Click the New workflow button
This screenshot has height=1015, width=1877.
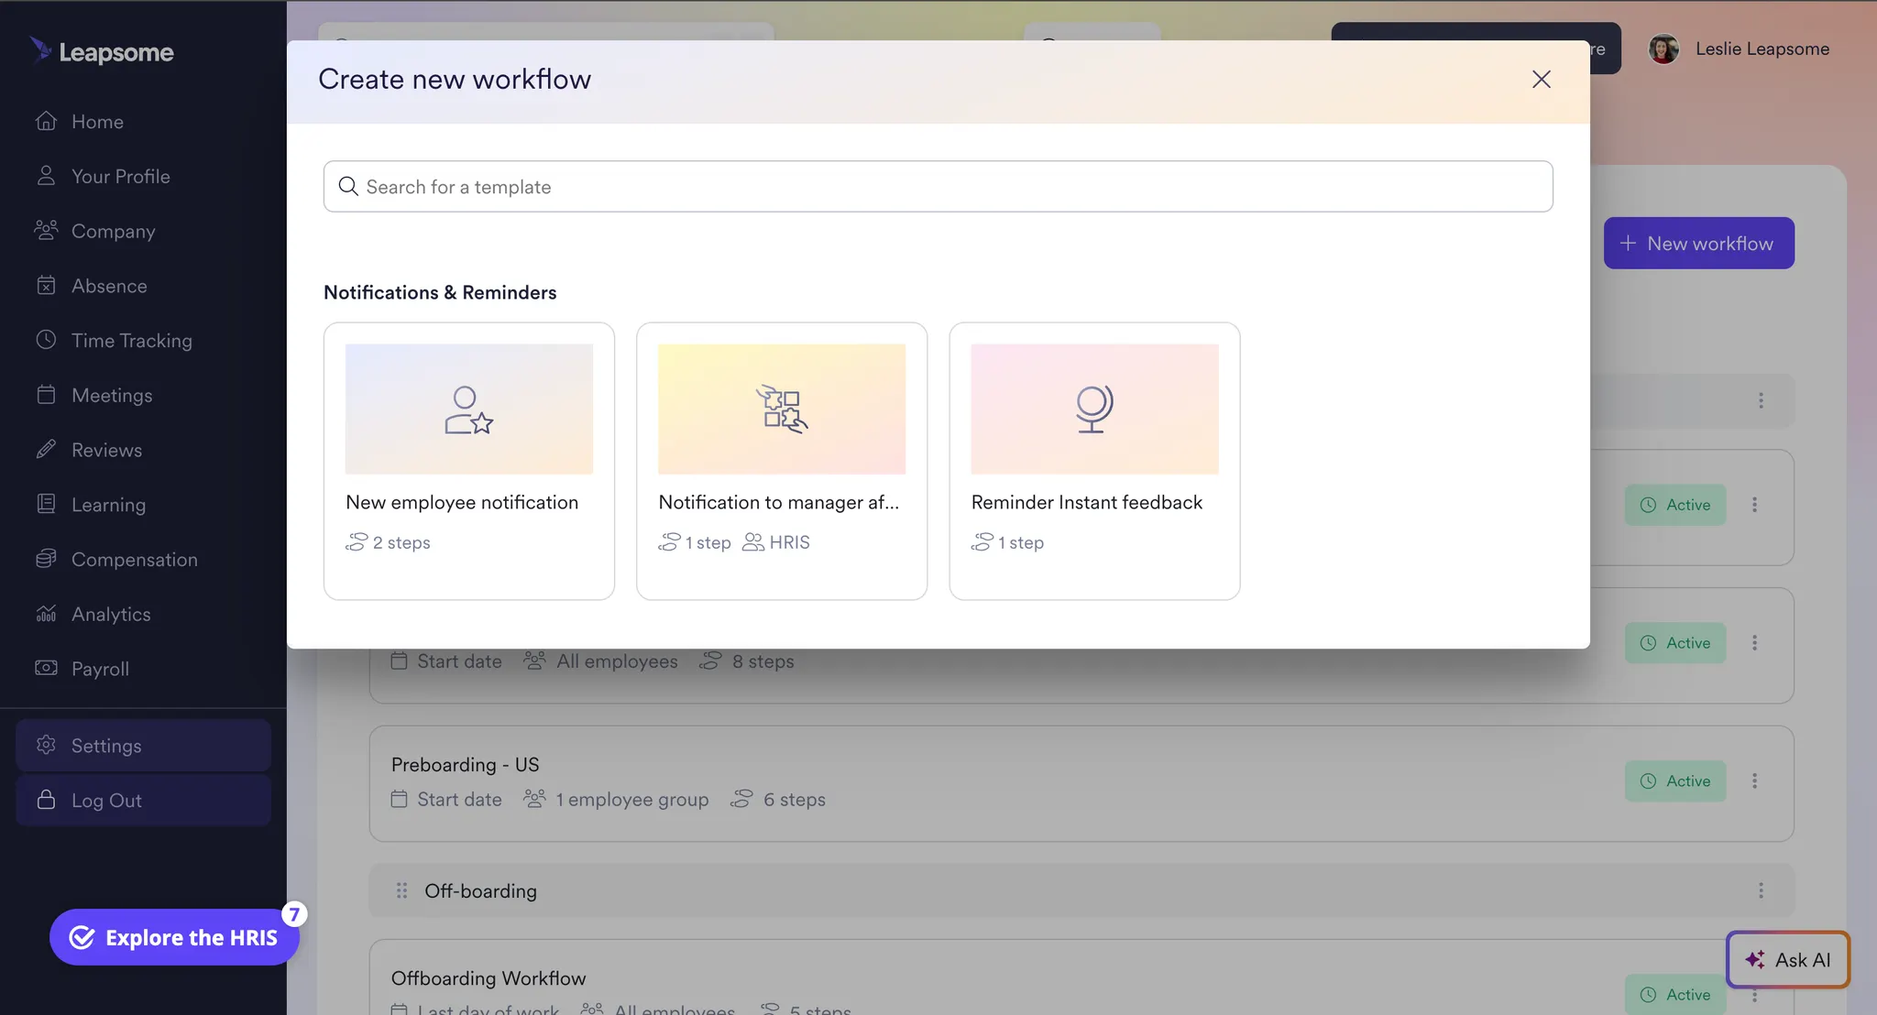point(1697,243)
